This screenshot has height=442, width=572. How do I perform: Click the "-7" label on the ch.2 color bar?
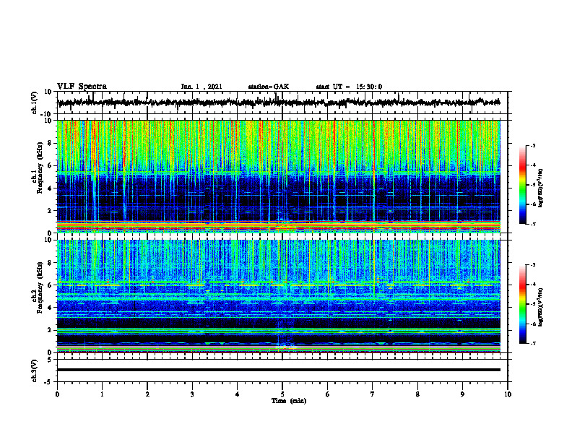tap(532, 343)
